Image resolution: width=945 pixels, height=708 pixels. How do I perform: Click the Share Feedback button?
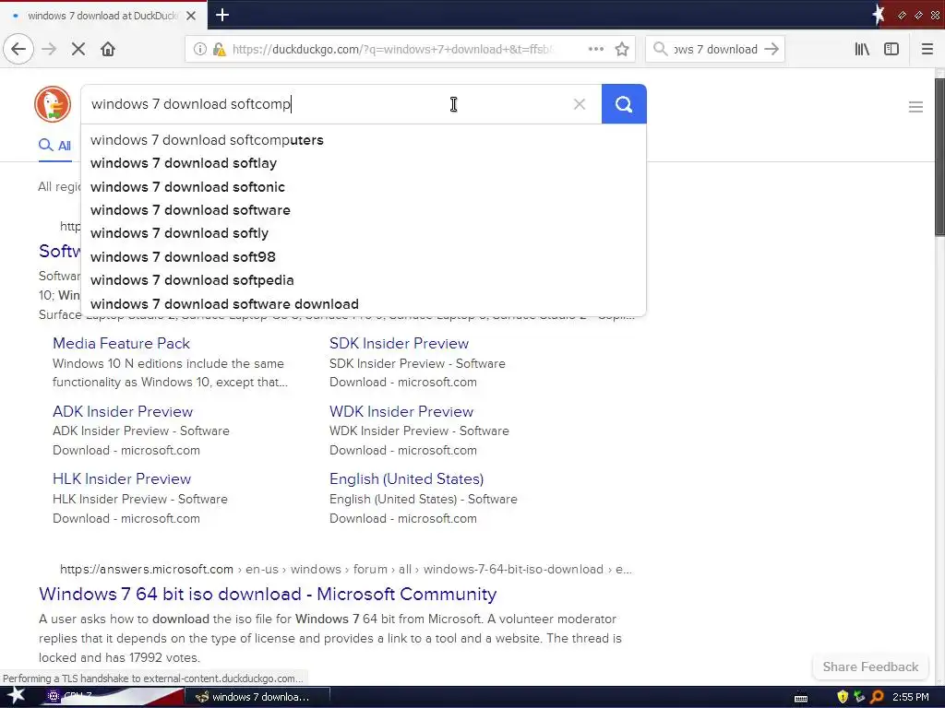tap(870, 667)
